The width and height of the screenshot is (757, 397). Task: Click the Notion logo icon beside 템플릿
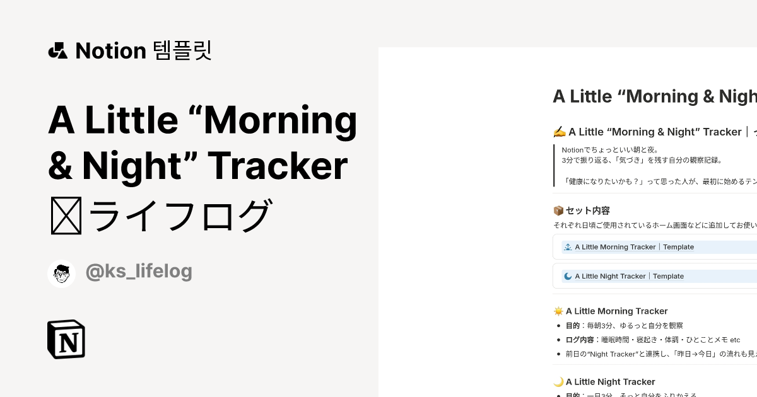pos(57,50)
